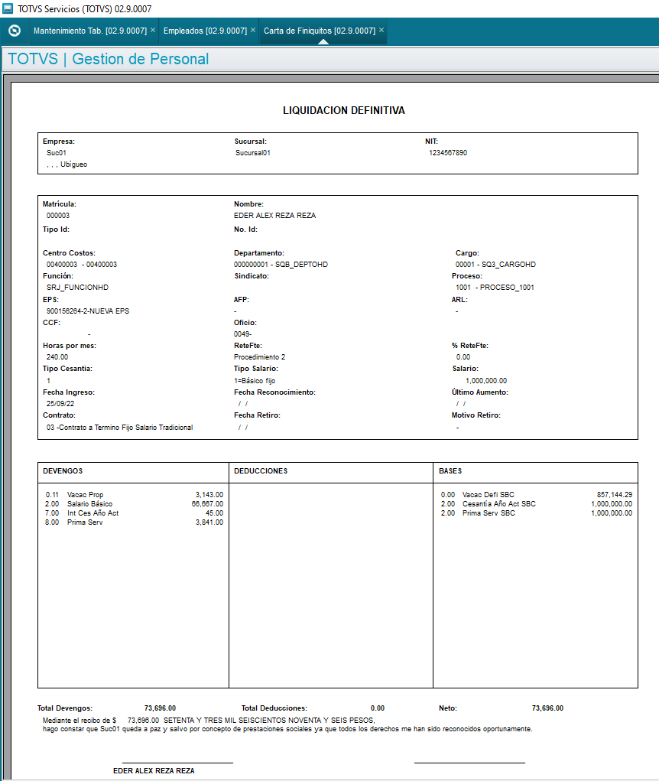Click the LIQUIDACION DEFINITIVA heading

[x=344, y=111]
